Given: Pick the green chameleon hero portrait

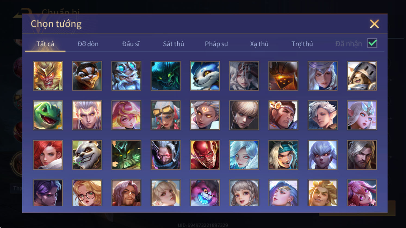Looking at the screenshot, I should click(x=48, y=115).
